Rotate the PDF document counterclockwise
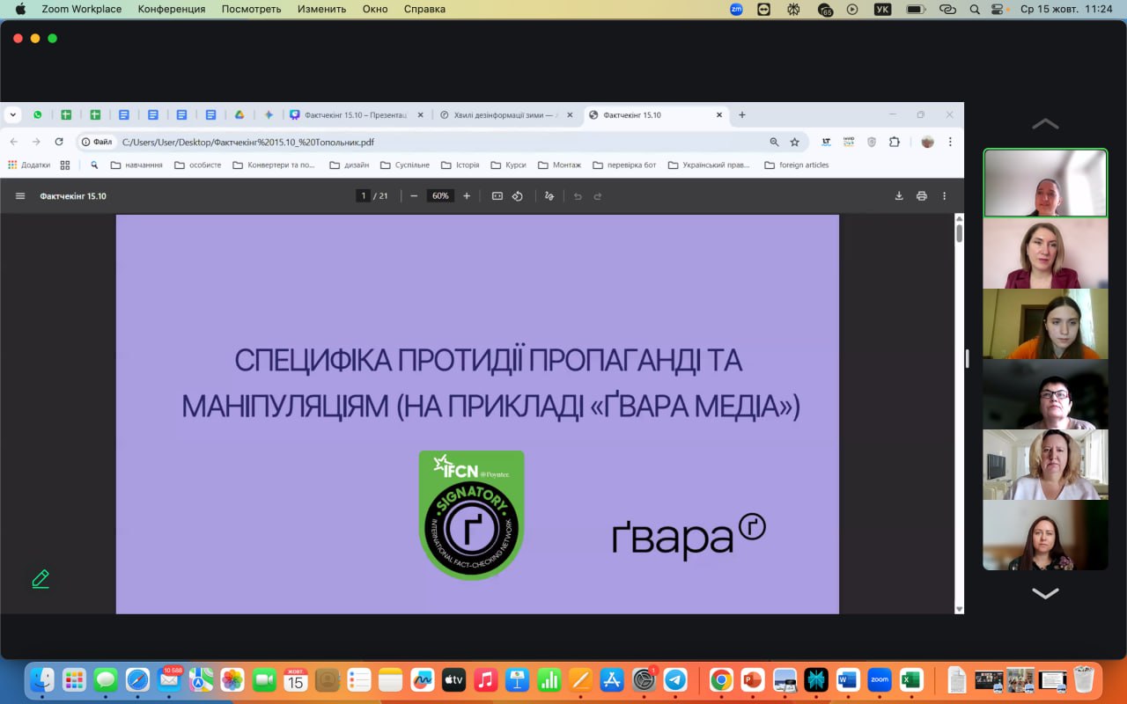 coord(518,196)
